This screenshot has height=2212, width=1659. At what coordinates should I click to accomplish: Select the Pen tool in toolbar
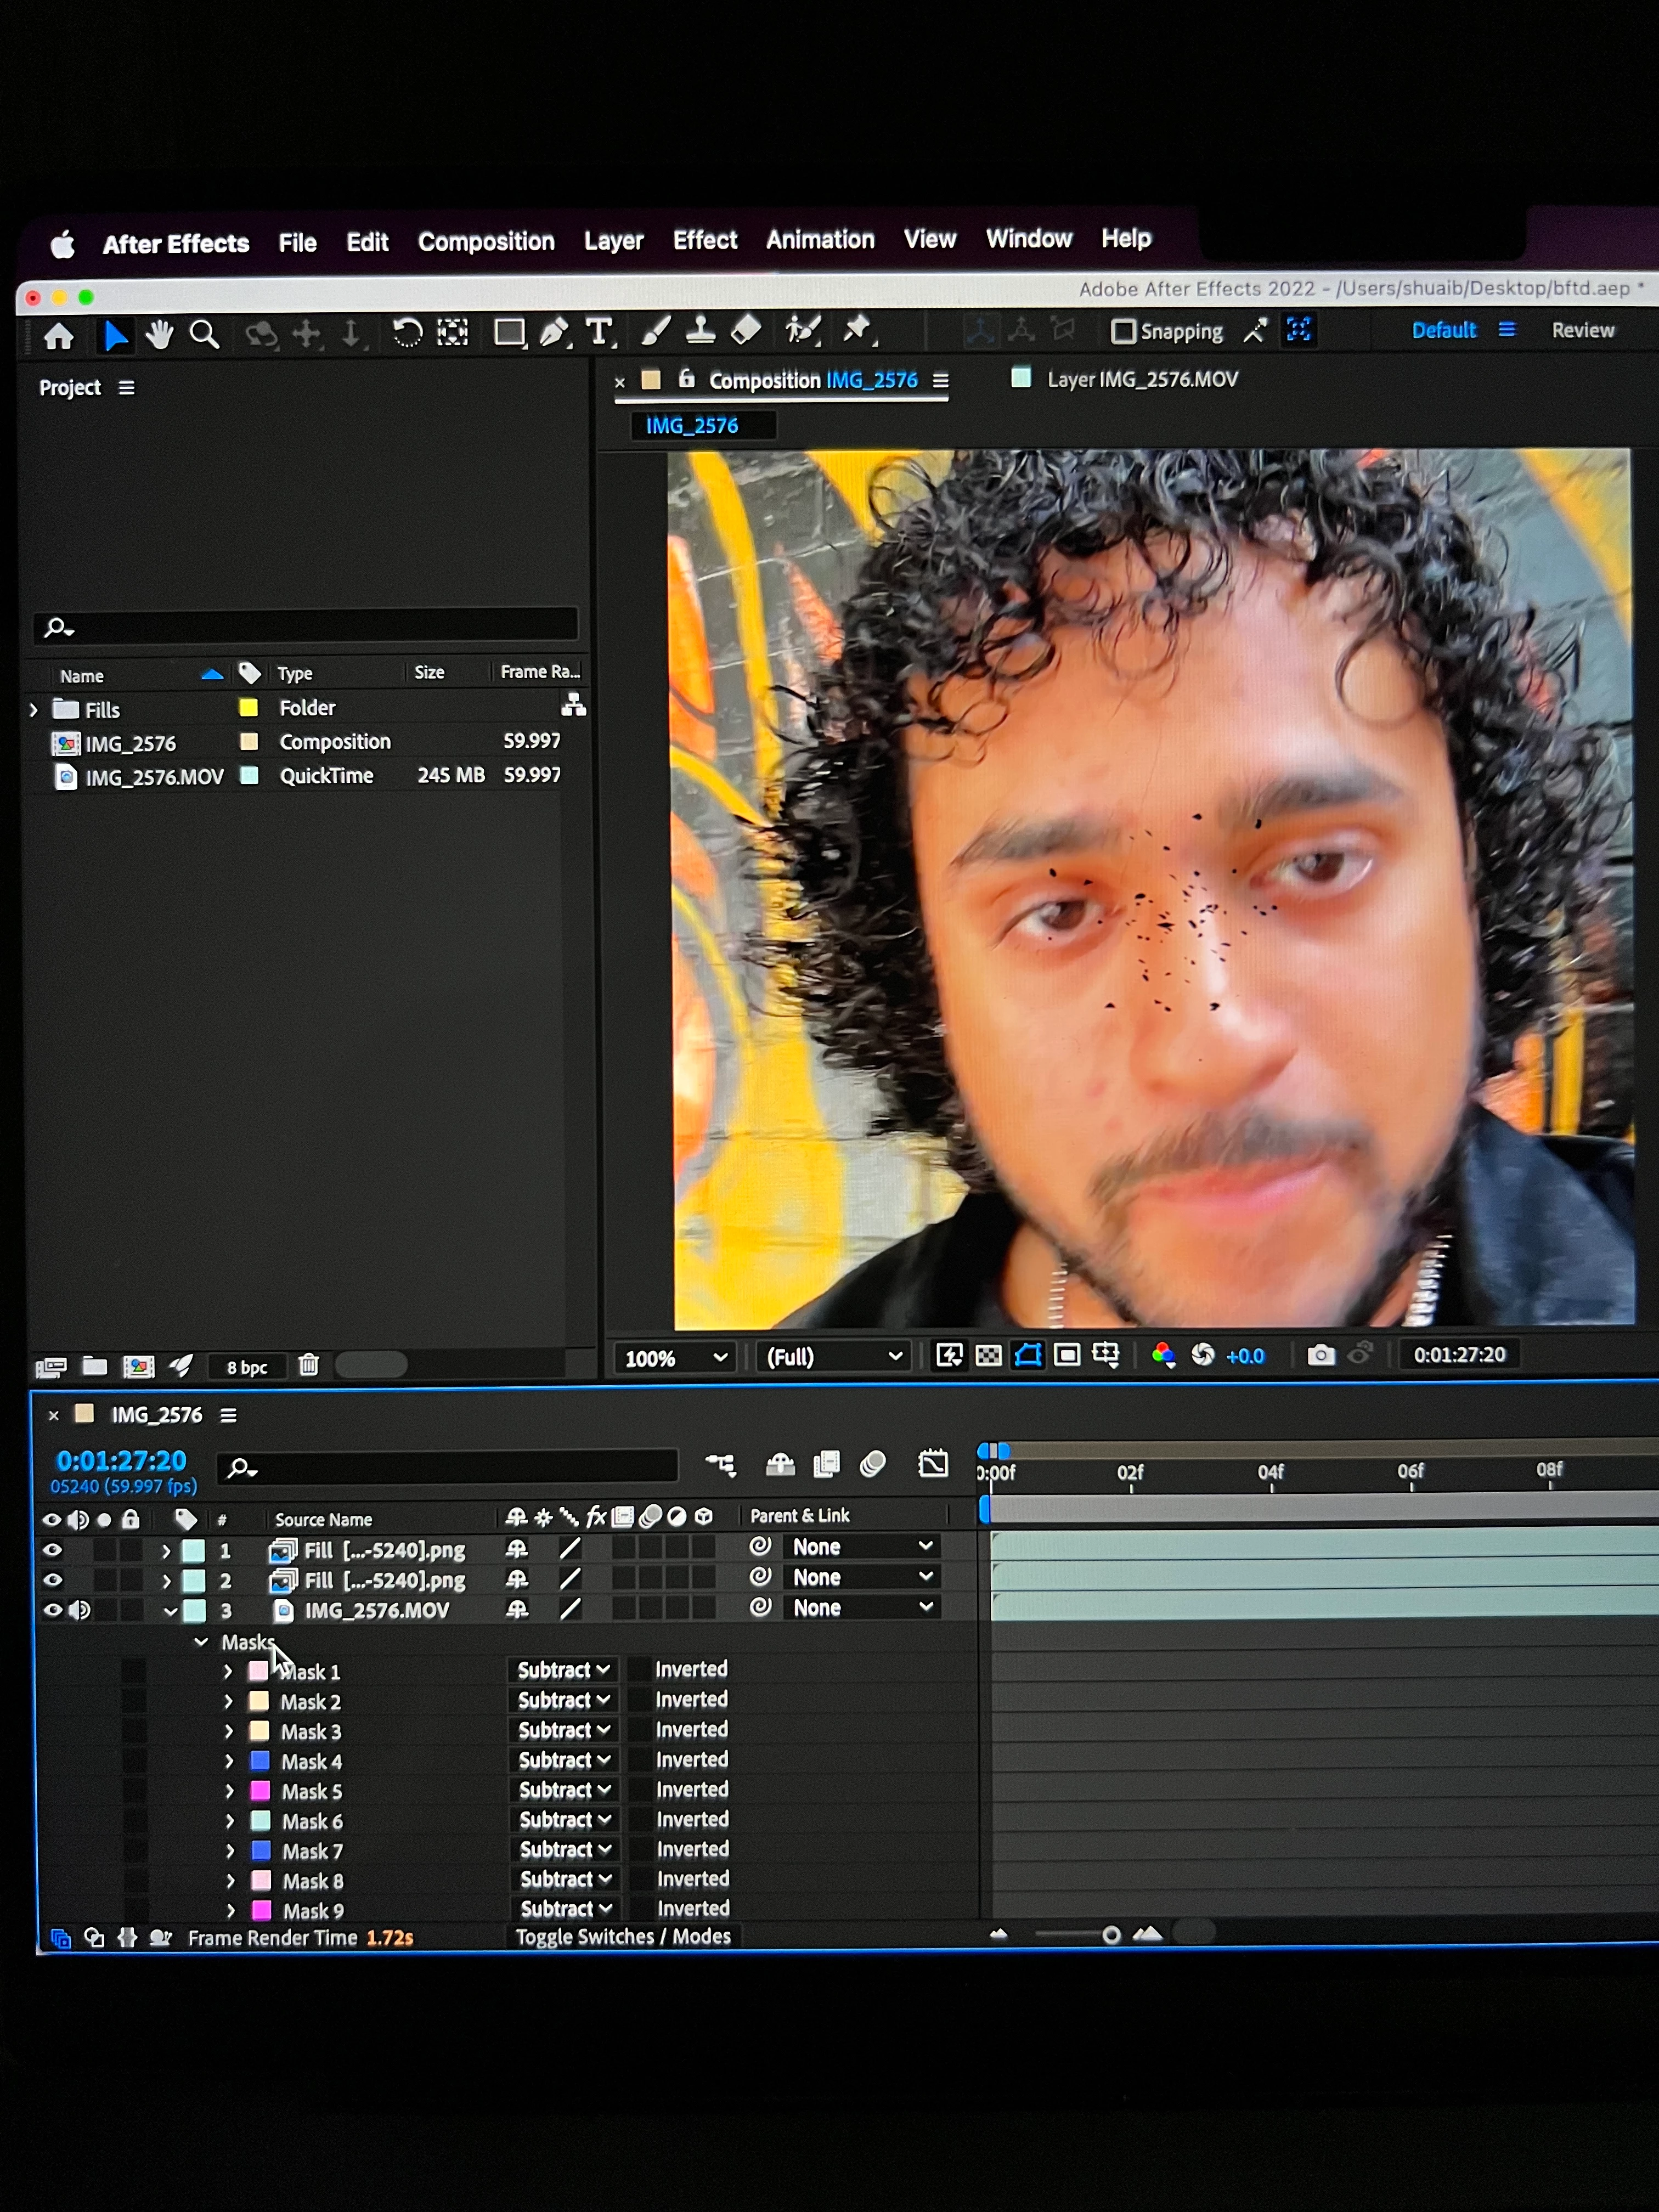coord(553,332)
